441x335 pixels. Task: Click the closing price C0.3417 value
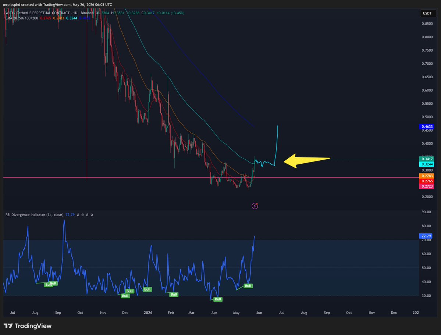tap(148, 13)
